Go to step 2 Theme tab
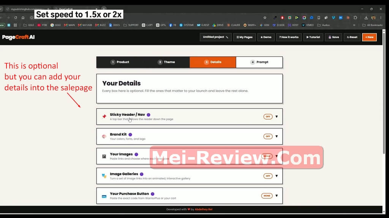 pyautogui.click(x=166, y=62)
